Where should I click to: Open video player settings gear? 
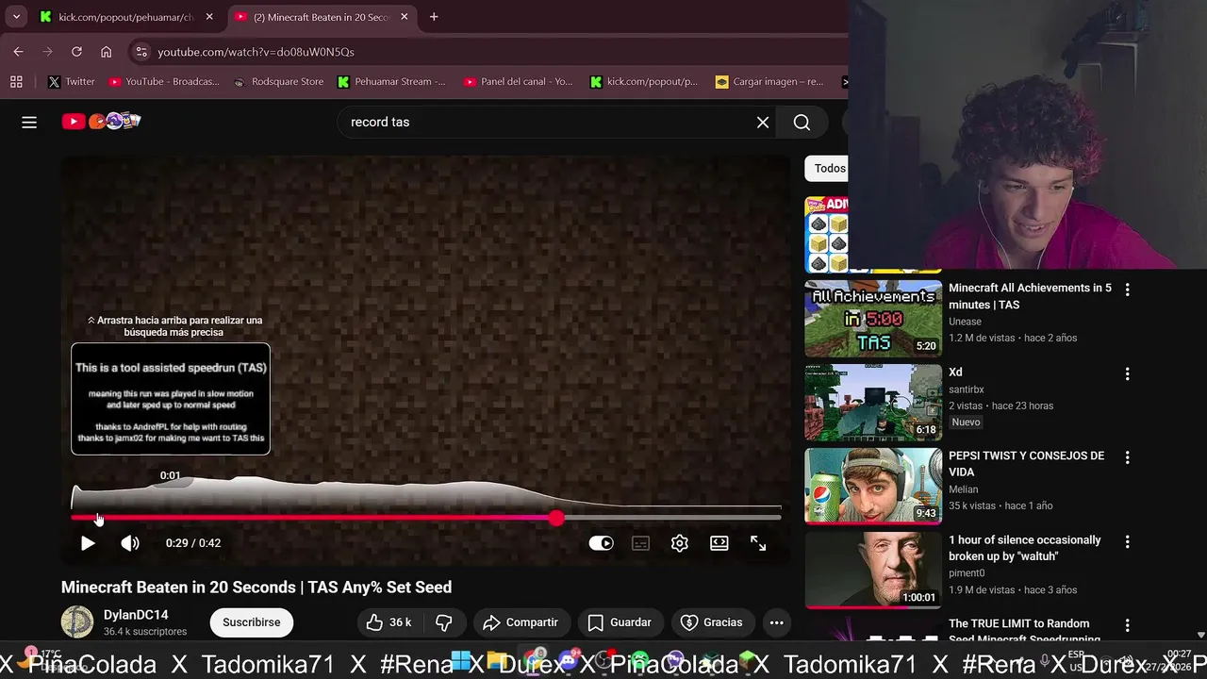pos(680,543)
